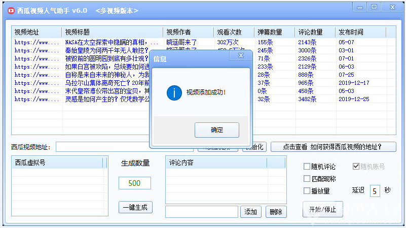Sort by the 视频标题 column header
Image resolution: width=406 pixels, height=228 pixels.
(x=113, y=32)
